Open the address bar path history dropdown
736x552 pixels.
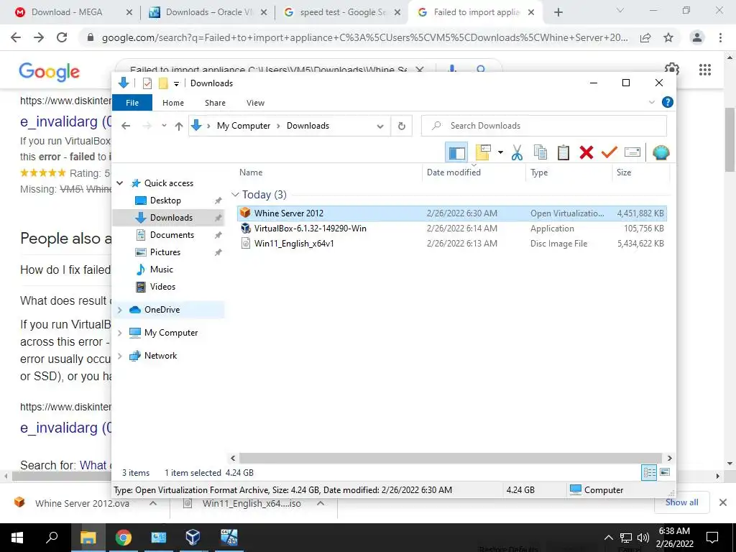click(380, 126)
